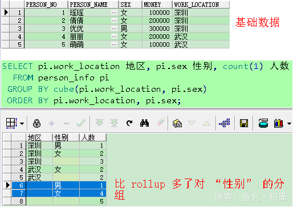Open the find binoculars icon
This screenshot has width=293, height=207.
click(x=144, y=123)
